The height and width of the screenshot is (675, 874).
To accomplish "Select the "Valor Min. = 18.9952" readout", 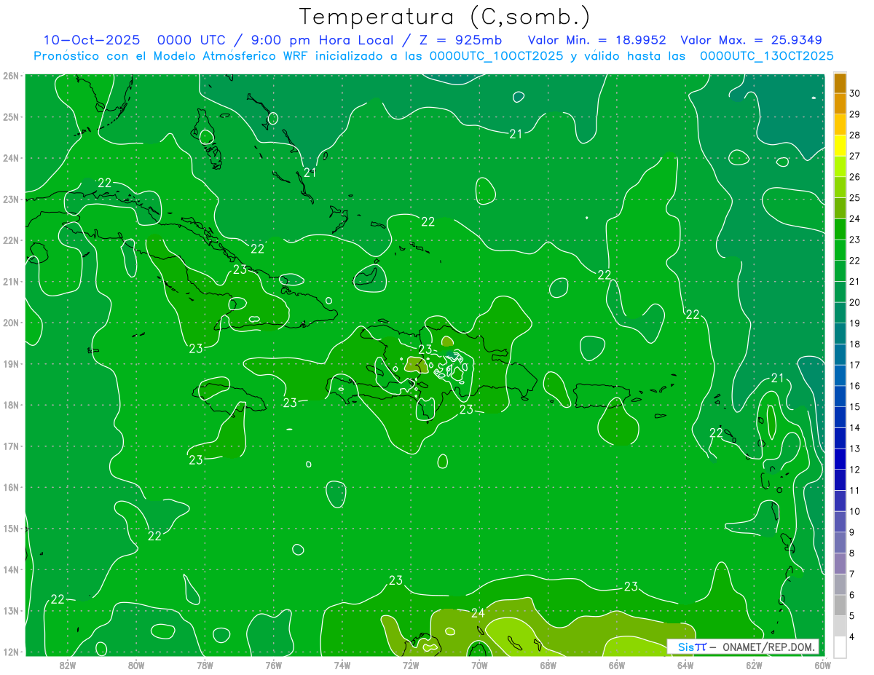I will coord(598,40).
